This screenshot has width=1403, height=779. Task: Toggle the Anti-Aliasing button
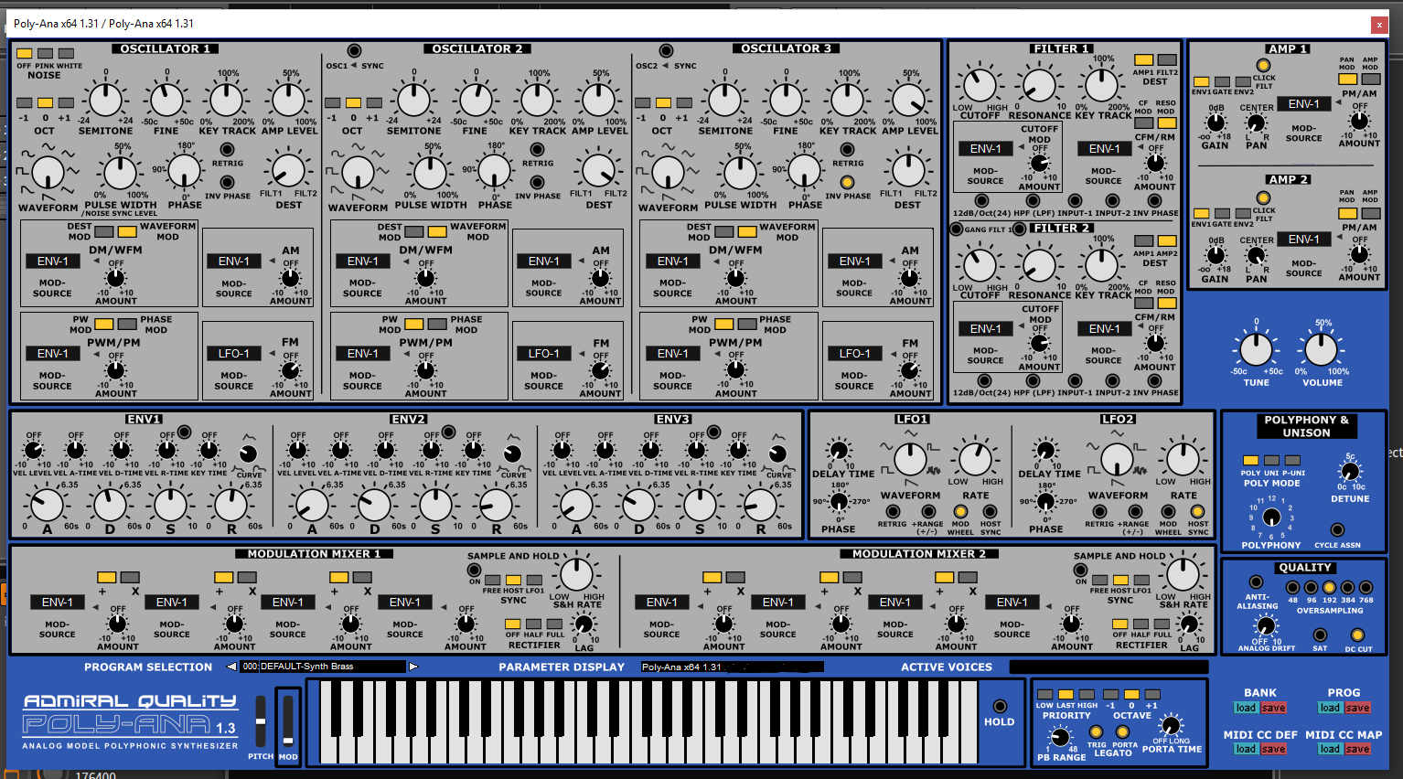click(1256, 582)
